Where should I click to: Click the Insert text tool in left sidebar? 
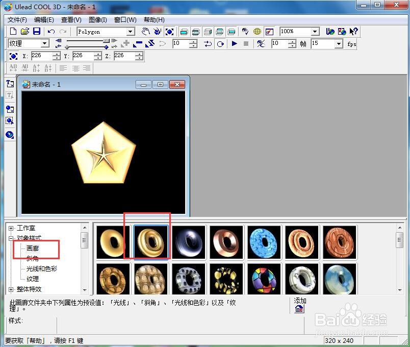tap(10, 84)
